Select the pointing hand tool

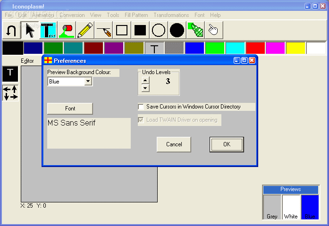[x=214, y=30]
